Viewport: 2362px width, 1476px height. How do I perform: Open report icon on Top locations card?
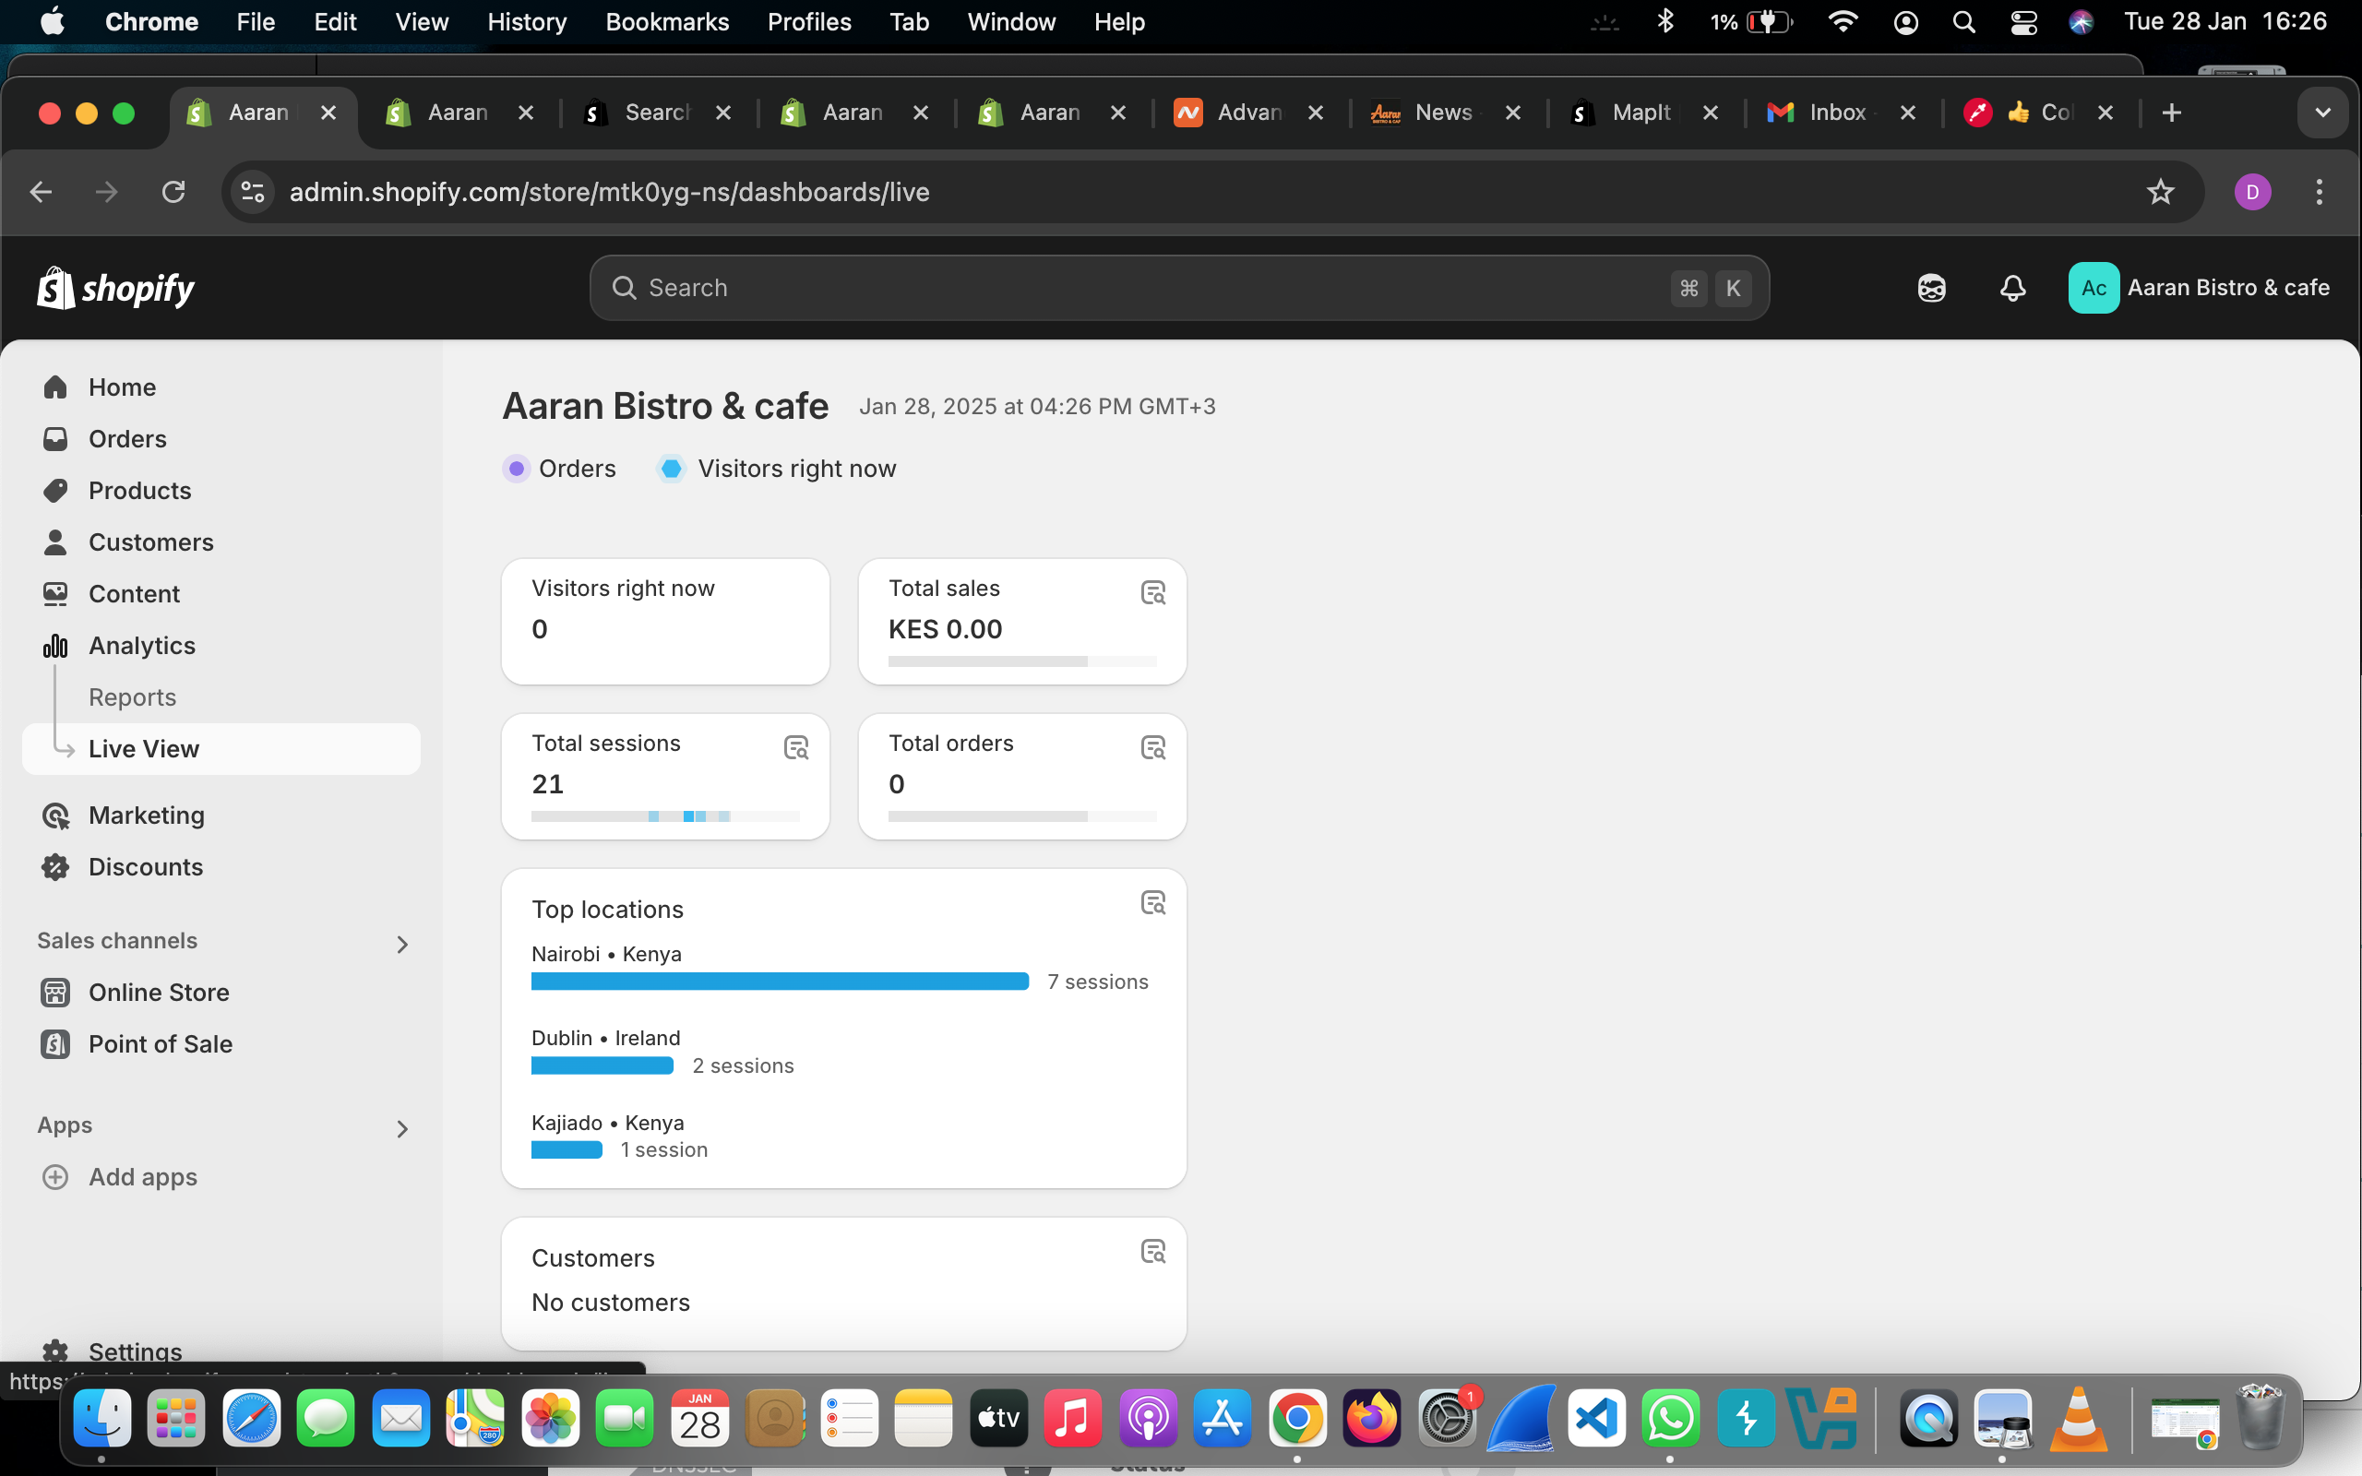click(x=1152, y=903)
